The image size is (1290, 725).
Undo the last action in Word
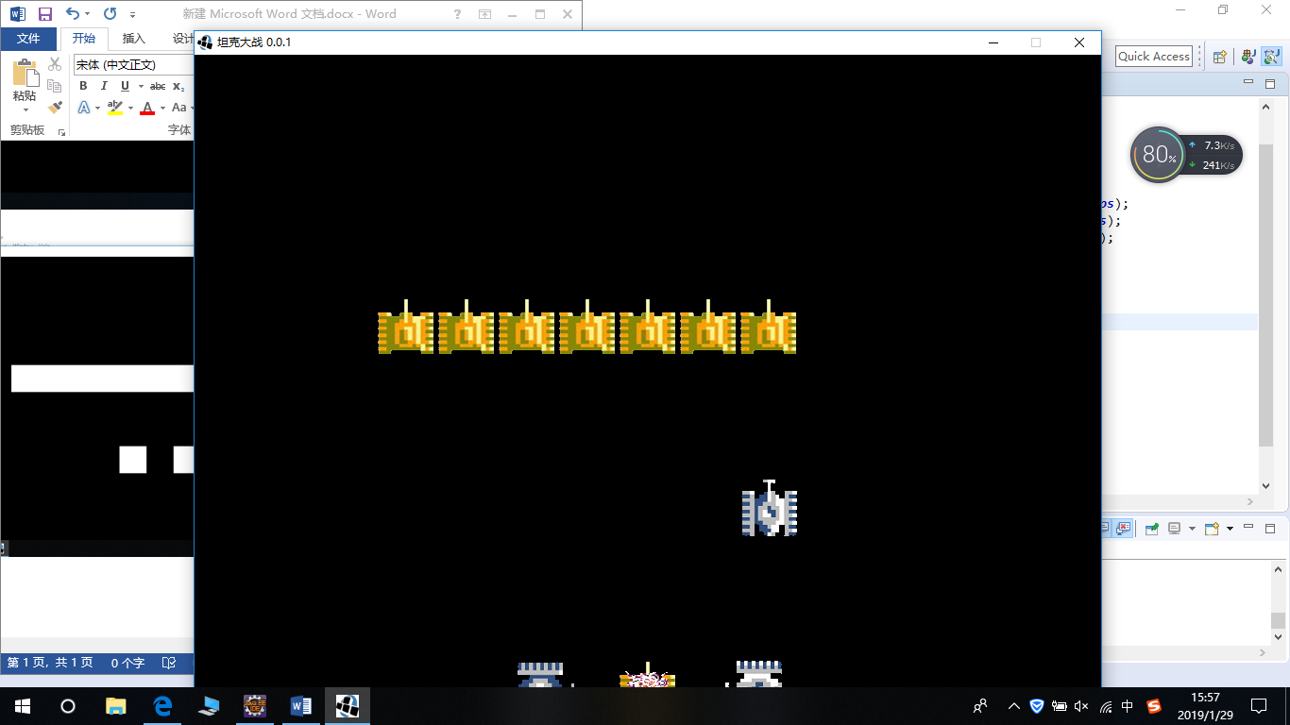[72, 14]
